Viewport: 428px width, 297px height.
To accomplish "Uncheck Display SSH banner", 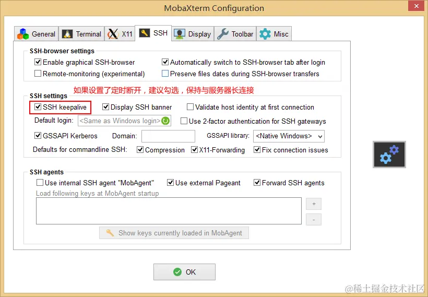I will coord(105,106).
